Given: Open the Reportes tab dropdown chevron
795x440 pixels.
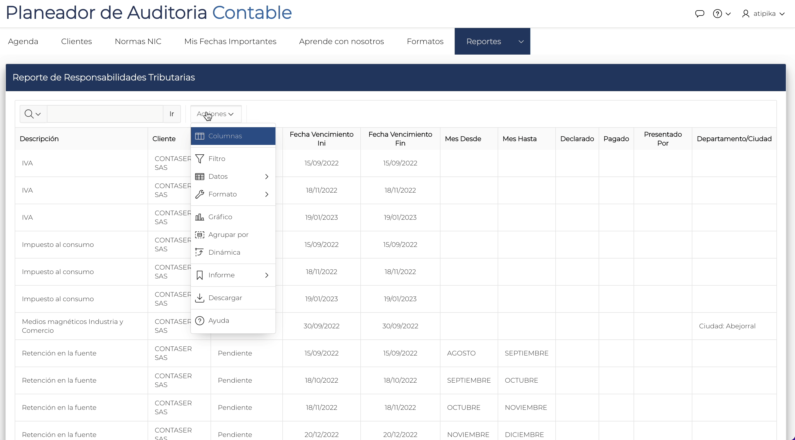Looking at the screenshot, I should pyautogui.click(x=521, y=41).
